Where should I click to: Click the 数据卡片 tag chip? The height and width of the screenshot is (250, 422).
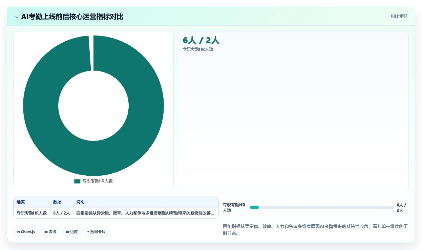click(x=96, y=232)
